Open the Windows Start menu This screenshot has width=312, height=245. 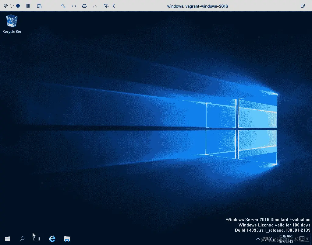[x=7, y=239]
